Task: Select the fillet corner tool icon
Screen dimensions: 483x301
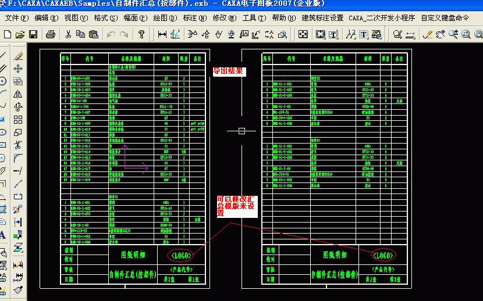Action: click(18, 157)
